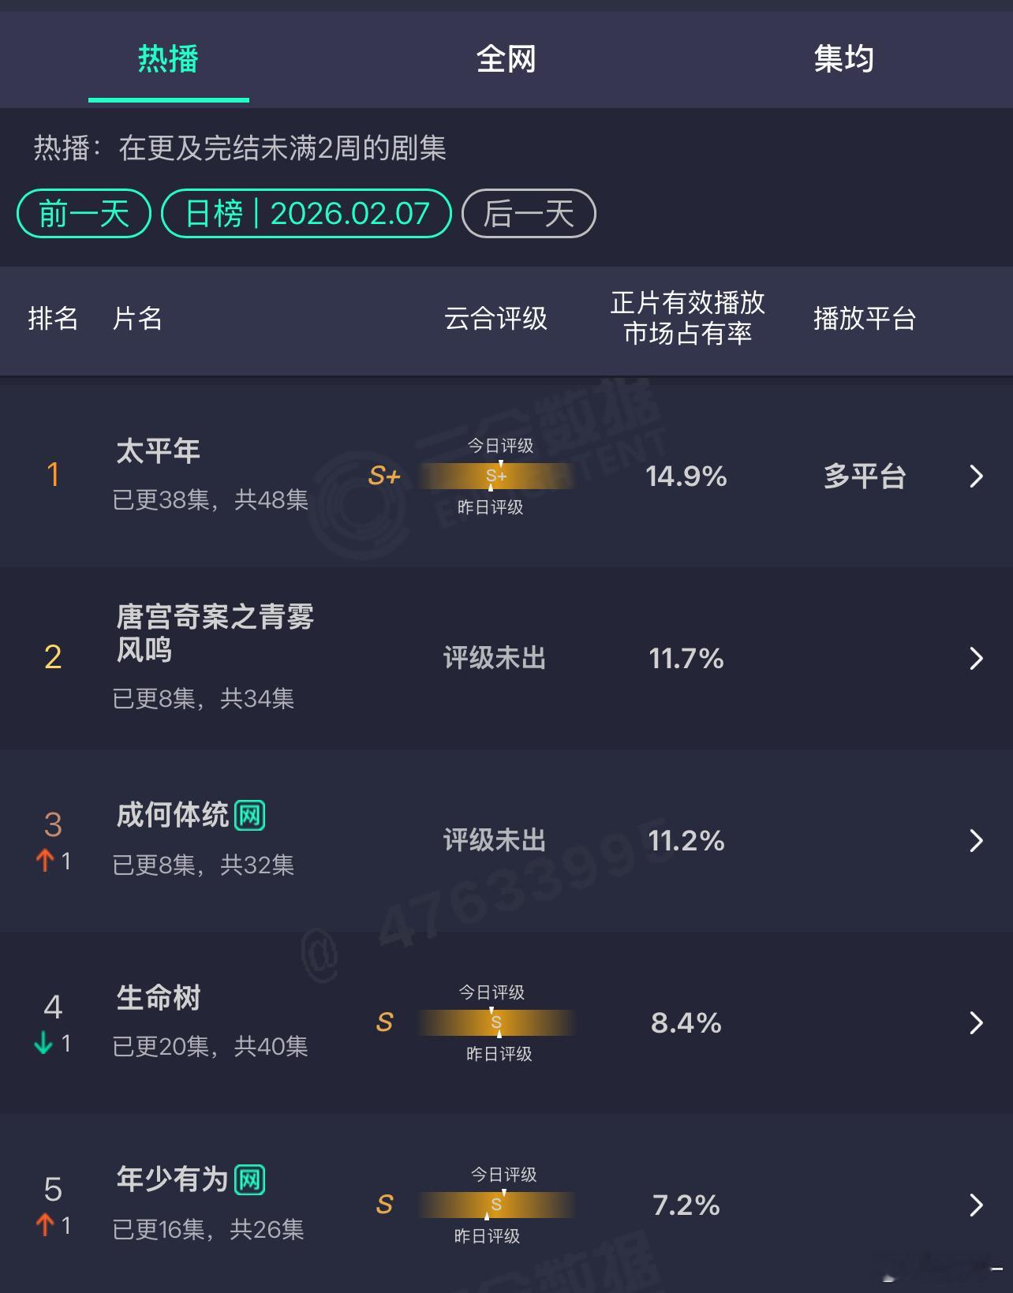Select the 集均 tab
Screen dimensions: 1013x1293
(x=843, y=59)
